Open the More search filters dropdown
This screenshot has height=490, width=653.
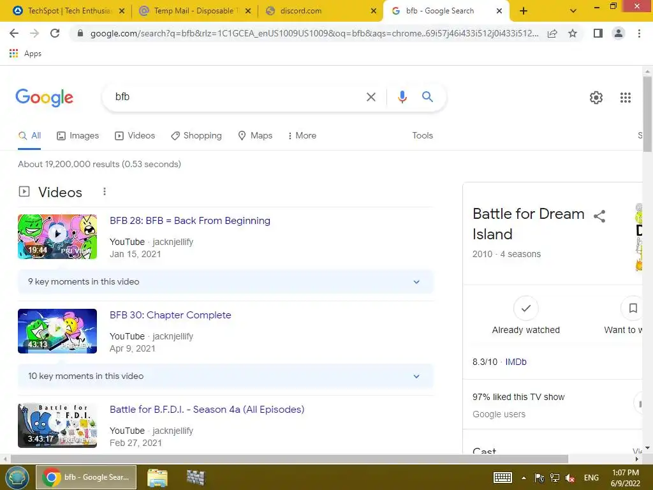click(x=302, y=135)
